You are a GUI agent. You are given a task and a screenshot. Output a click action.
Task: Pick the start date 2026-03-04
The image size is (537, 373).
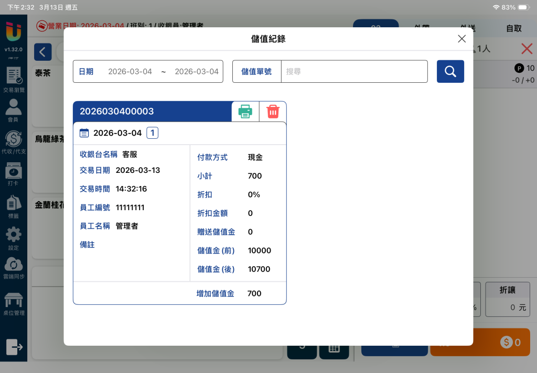pos(130,72)
